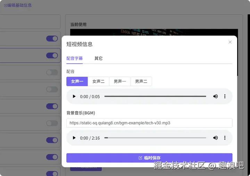Viewport: 250px width, 176px height.
Task: Seek within the 0:05 voice-over progress bar
Action: (x=155, y=96)
